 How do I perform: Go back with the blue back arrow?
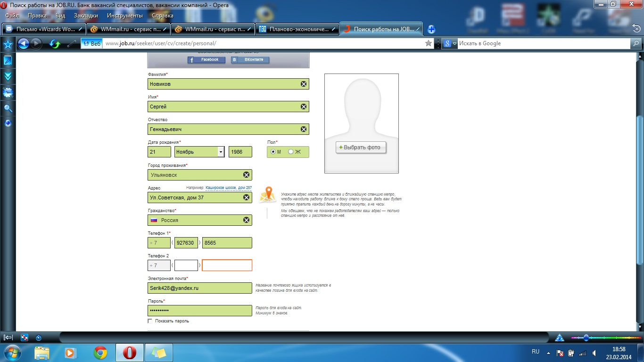click(x=23, y=44)
